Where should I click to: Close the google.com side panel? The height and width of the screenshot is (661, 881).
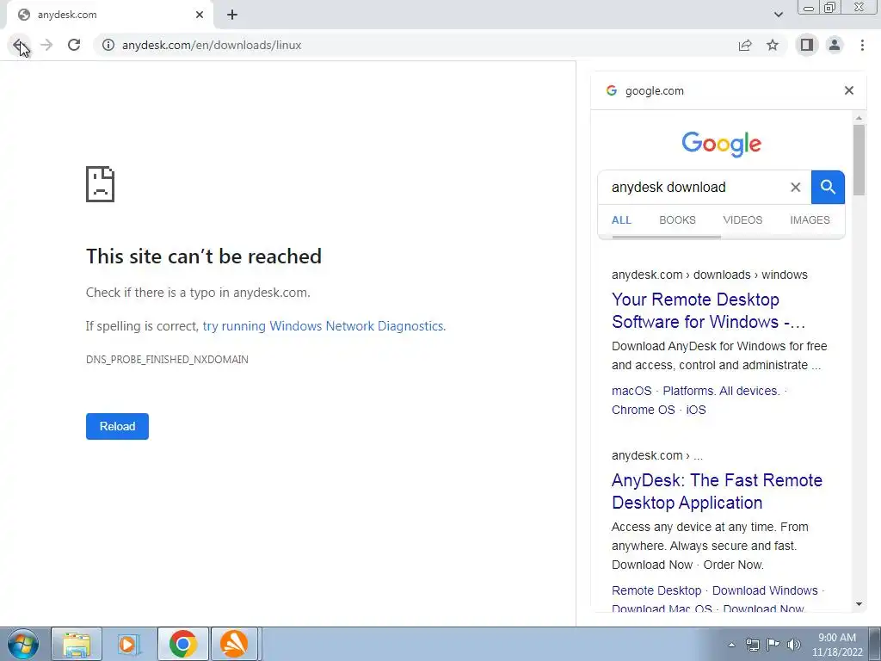[849, 90]
